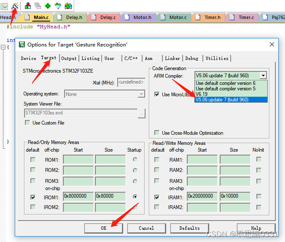Toggle the Use MicroLIB checkbox
The width and height of the screenshot is (285, 242).
pyautogui.click(x=157, y=94)
